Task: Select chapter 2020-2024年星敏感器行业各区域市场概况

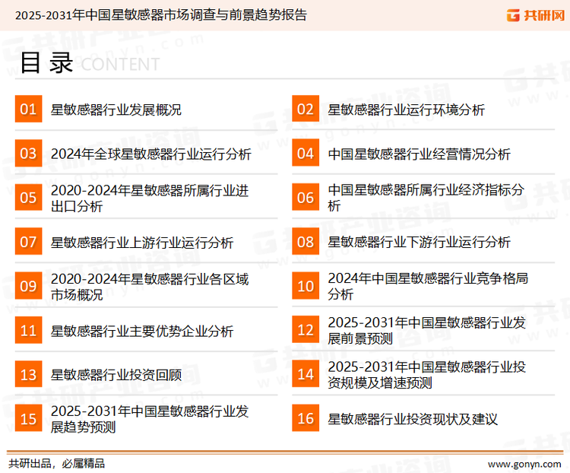Action: click(150, 287)
